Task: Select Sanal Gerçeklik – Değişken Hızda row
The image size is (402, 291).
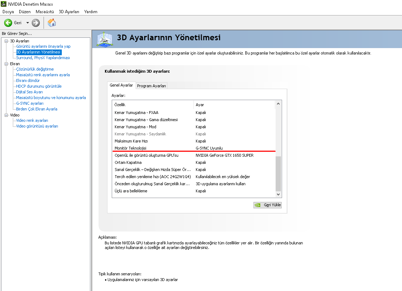Action: [x=194, y=170]
